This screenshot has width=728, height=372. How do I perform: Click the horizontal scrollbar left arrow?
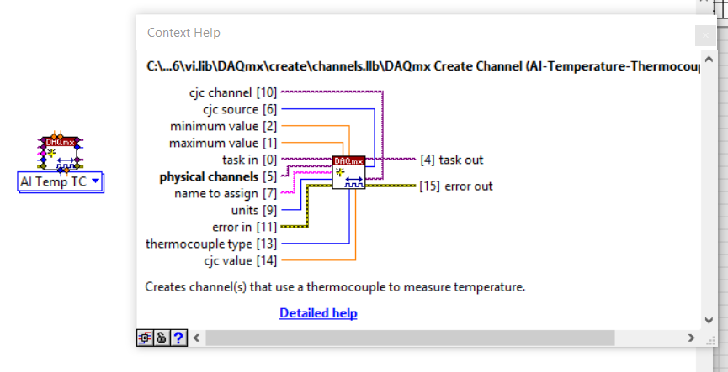(x=196, y=338)
